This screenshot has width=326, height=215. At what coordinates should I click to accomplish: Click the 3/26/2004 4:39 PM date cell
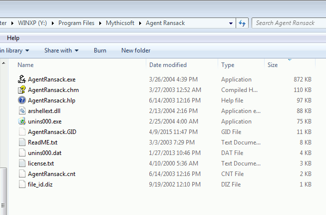173,79
